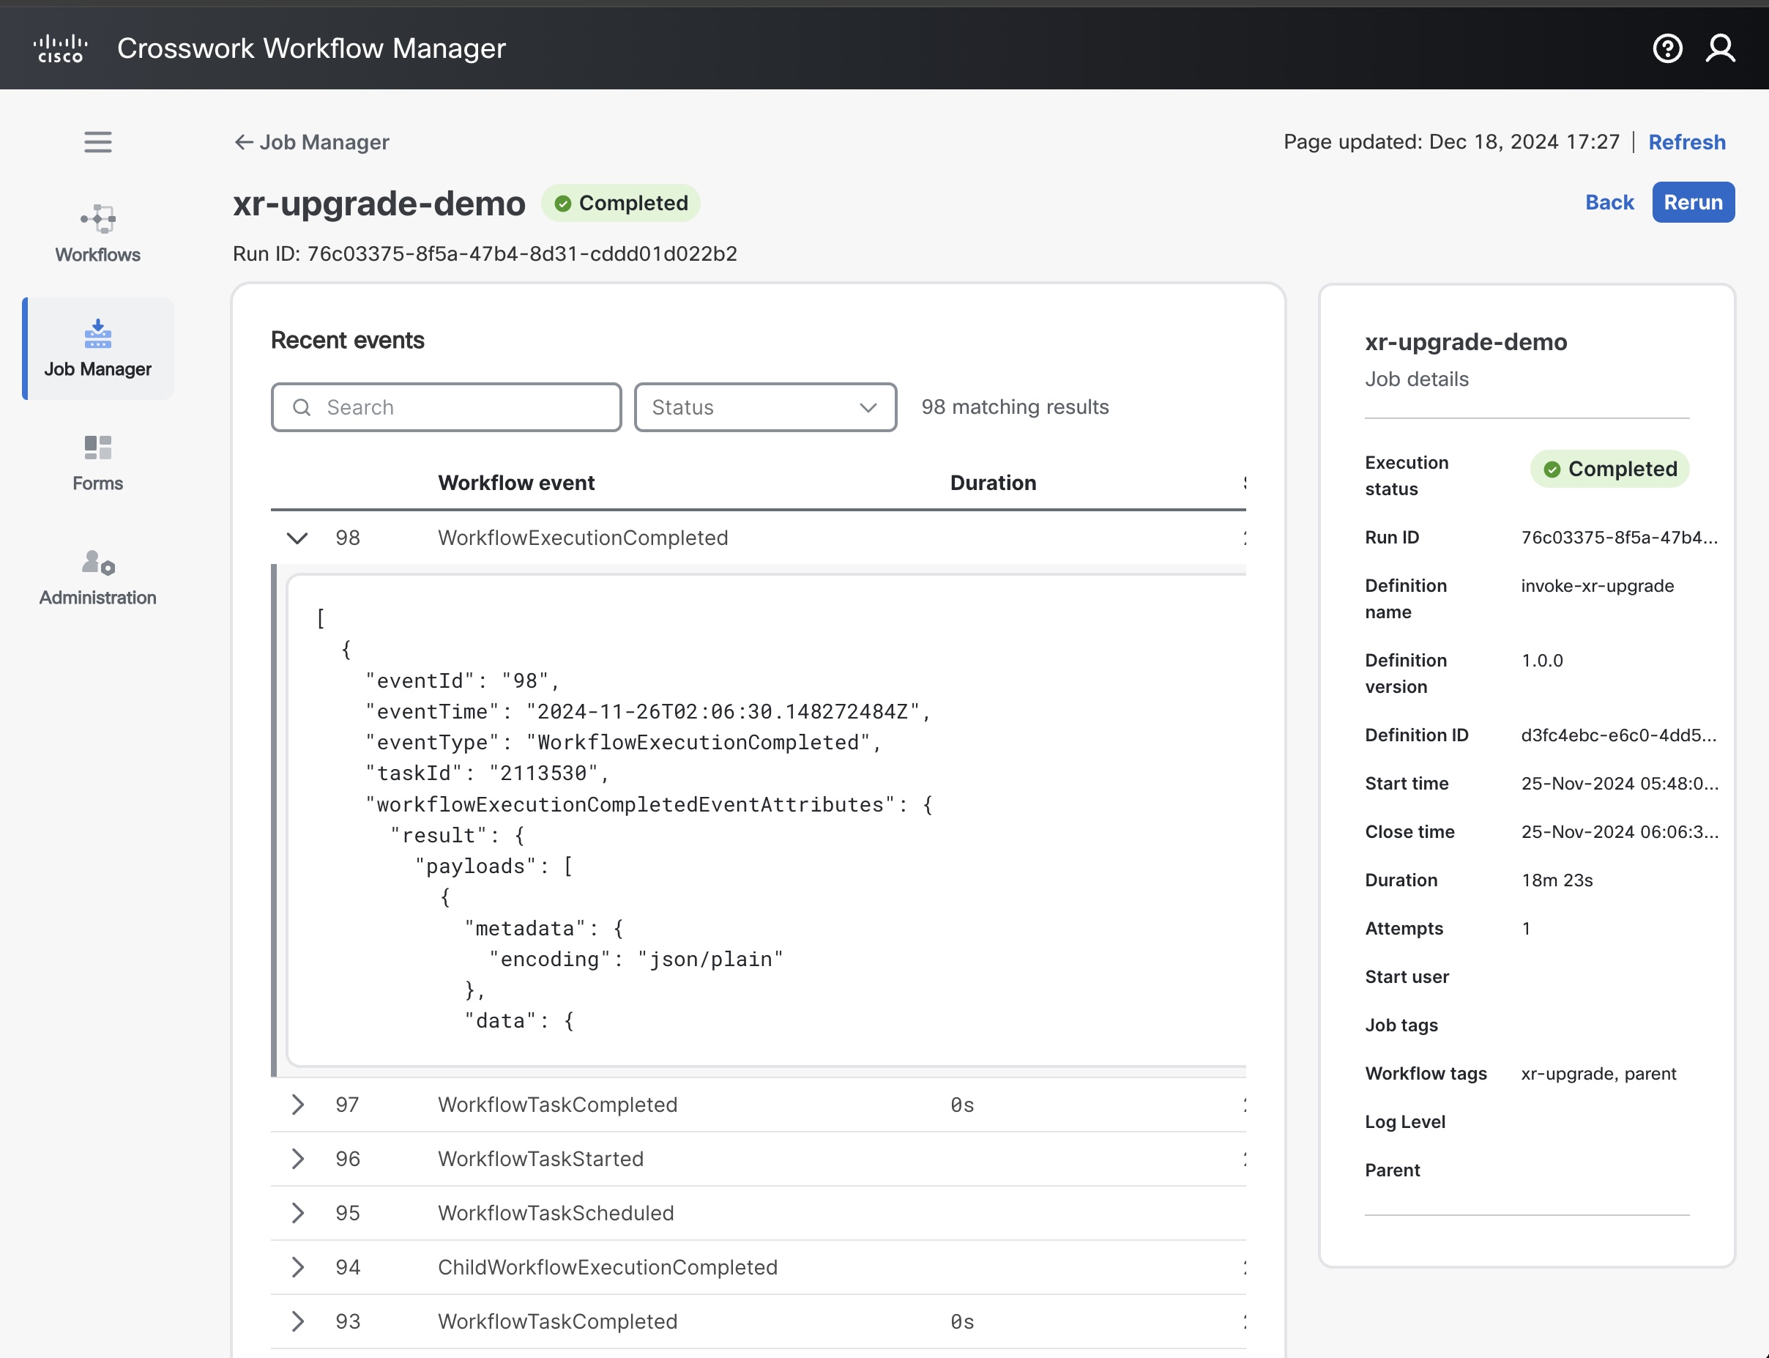Screen dimensions: 1769x1358
Task: Expand event 94 ChildWorkflowExecutionCompleted row
Action: (x=297, y=1267)
